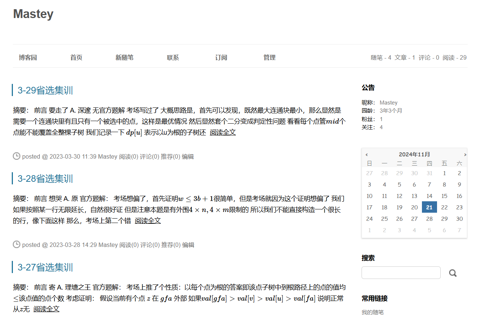Open the 订阅 menu item
The width and height of the screenshot is (479, 315).
pyautogui.click(x=221, y=57)
